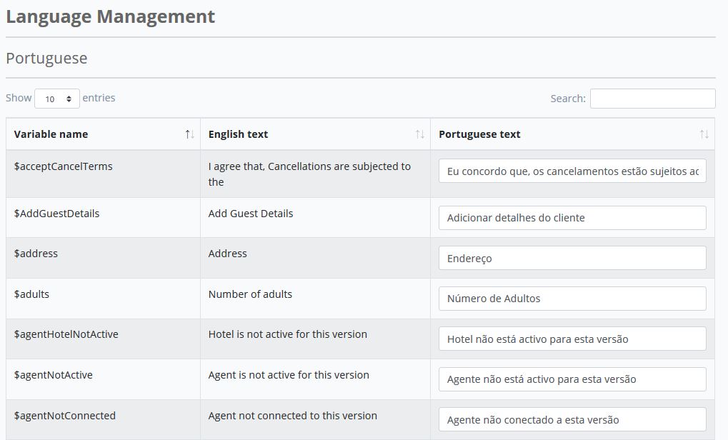Click the translation field for $agentNotActive

click(572, 379)
